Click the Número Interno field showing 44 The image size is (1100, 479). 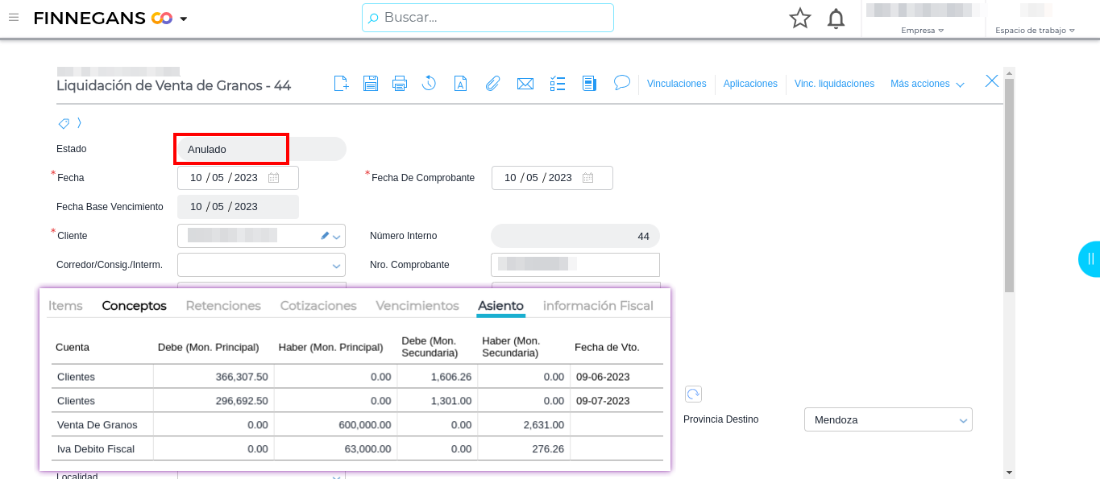point(575,236)
